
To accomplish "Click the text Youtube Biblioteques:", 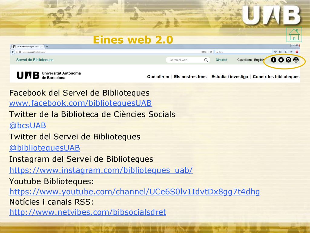I will tap(51, 181).
